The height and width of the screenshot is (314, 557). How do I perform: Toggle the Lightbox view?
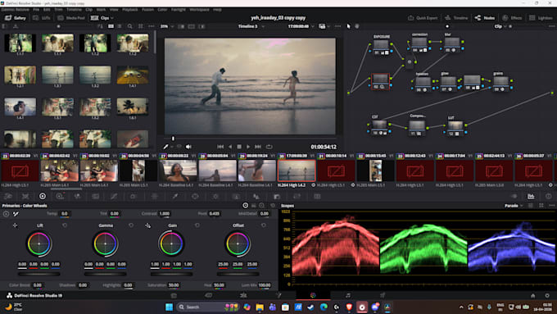541,18
